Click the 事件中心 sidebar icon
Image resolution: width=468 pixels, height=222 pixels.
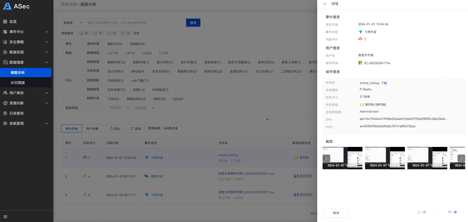coord(5,32)
